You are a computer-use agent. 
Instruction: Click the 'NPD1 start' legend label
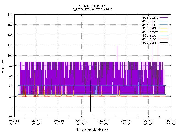tap(150, 32)
